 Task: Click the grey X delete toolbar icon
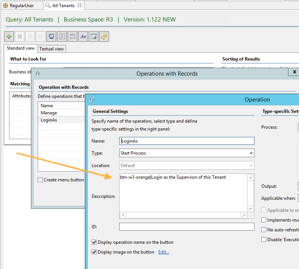click(x=20, y=36)
